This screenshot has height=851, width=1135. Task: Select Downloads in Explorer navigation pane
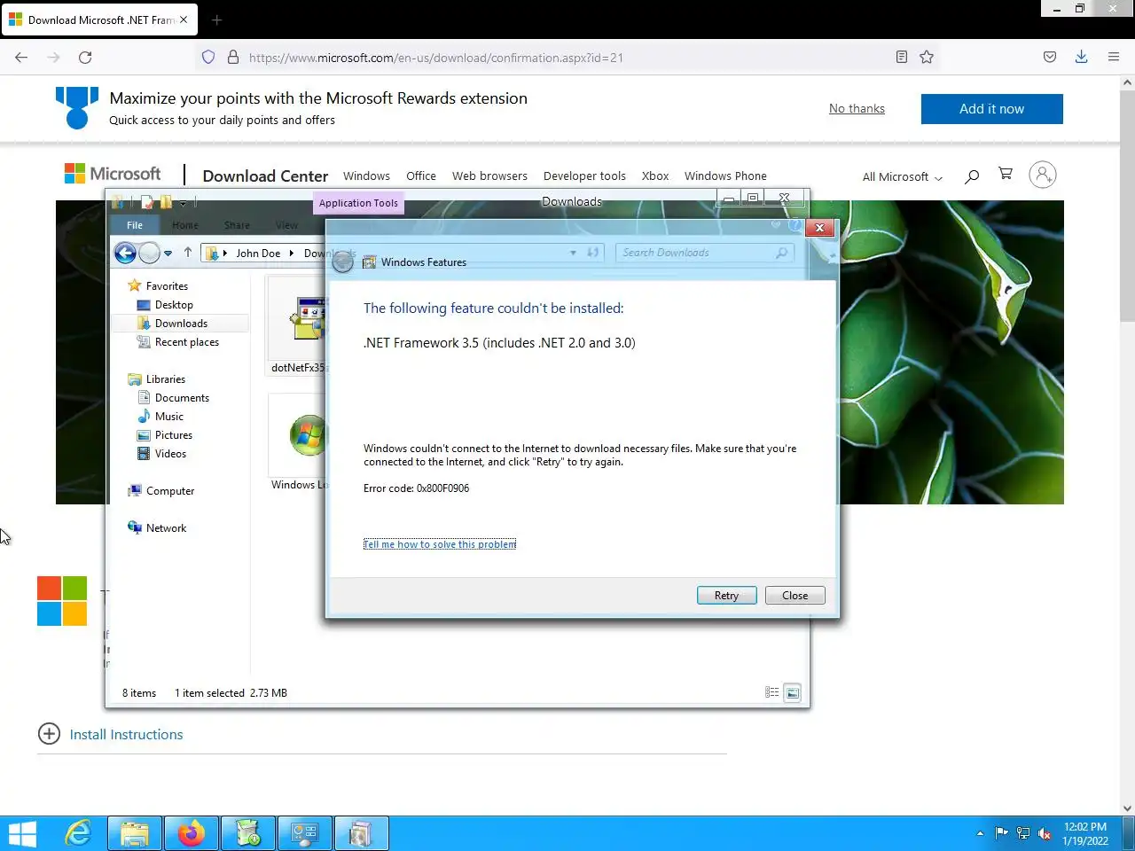coord(181,324)
